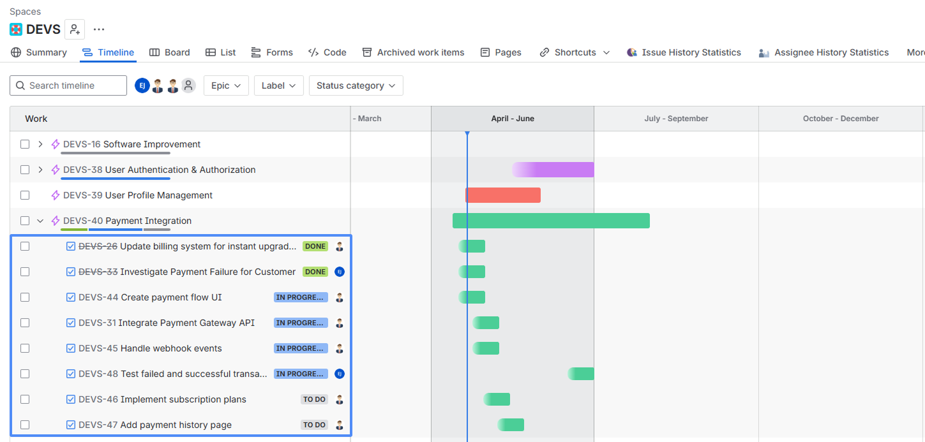Open the DEVS-39 issue key link

click(x=82, y=195)
